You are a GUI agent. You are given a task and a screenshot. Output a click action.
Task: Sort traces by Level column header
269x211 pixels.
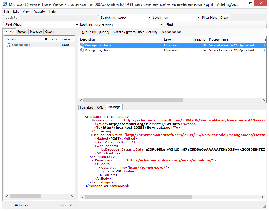pos(174,39)
